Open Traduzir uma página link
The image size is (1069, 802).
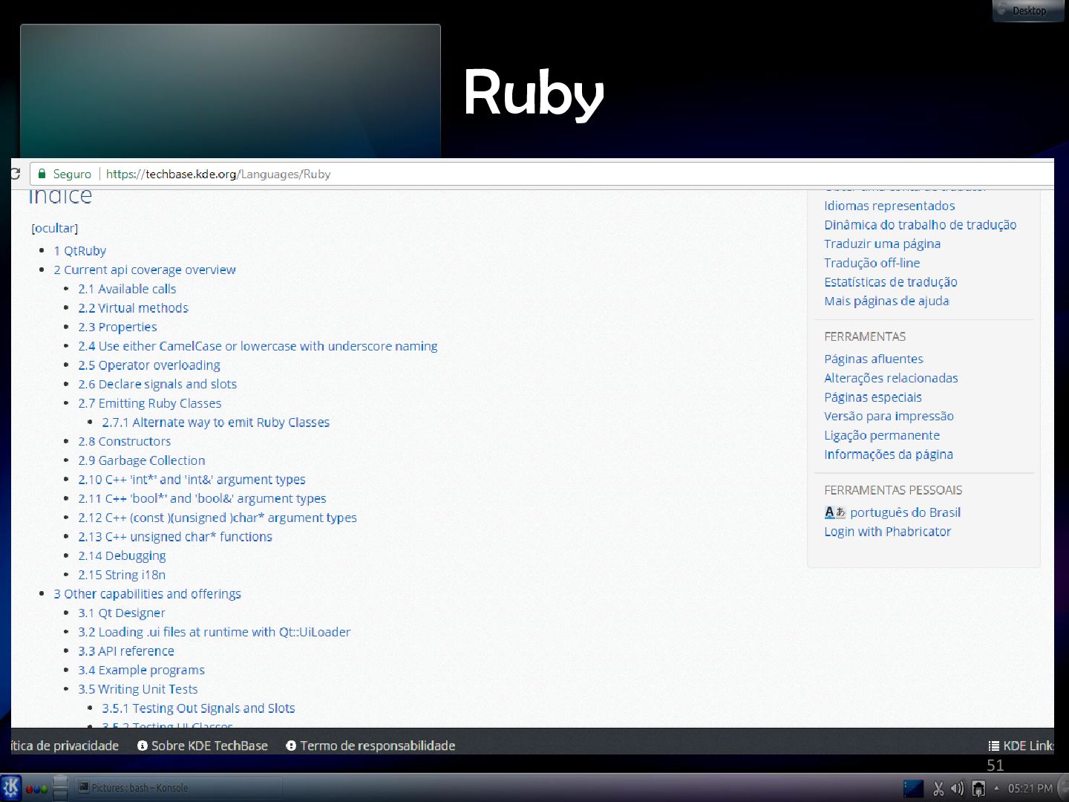[x=882, y=244]
